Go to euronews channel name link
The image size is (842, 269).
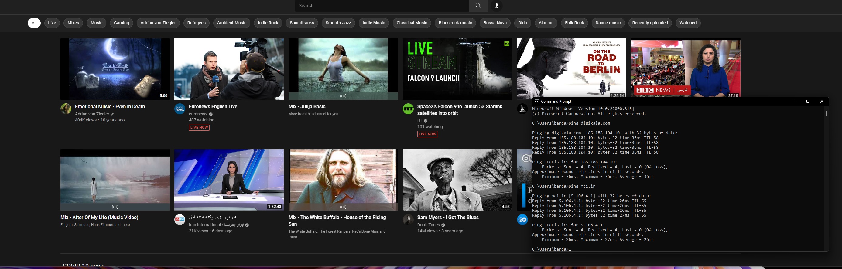[x=198, y=114]
